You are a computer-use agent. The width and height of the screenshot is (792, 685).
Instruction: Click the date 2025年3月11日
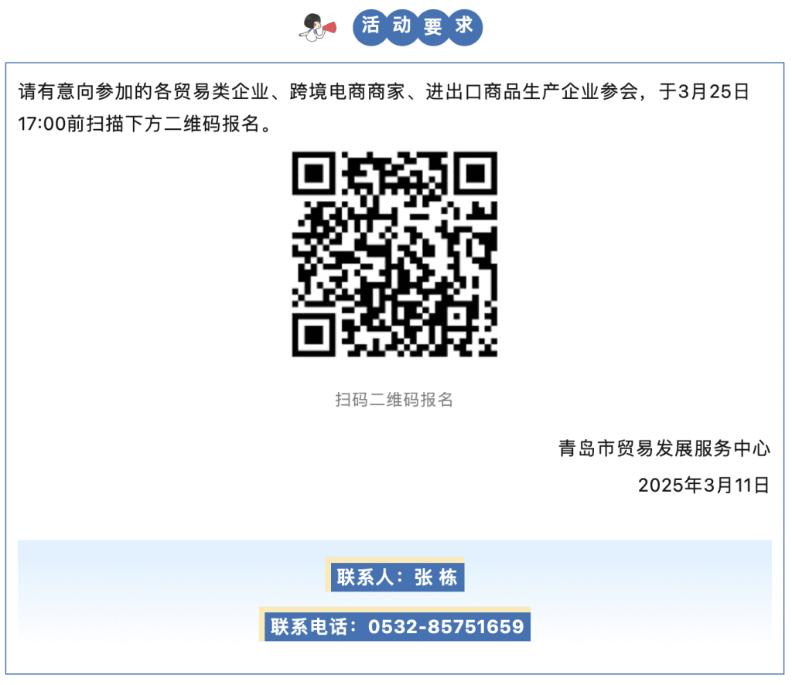click(x=704, y=485)
